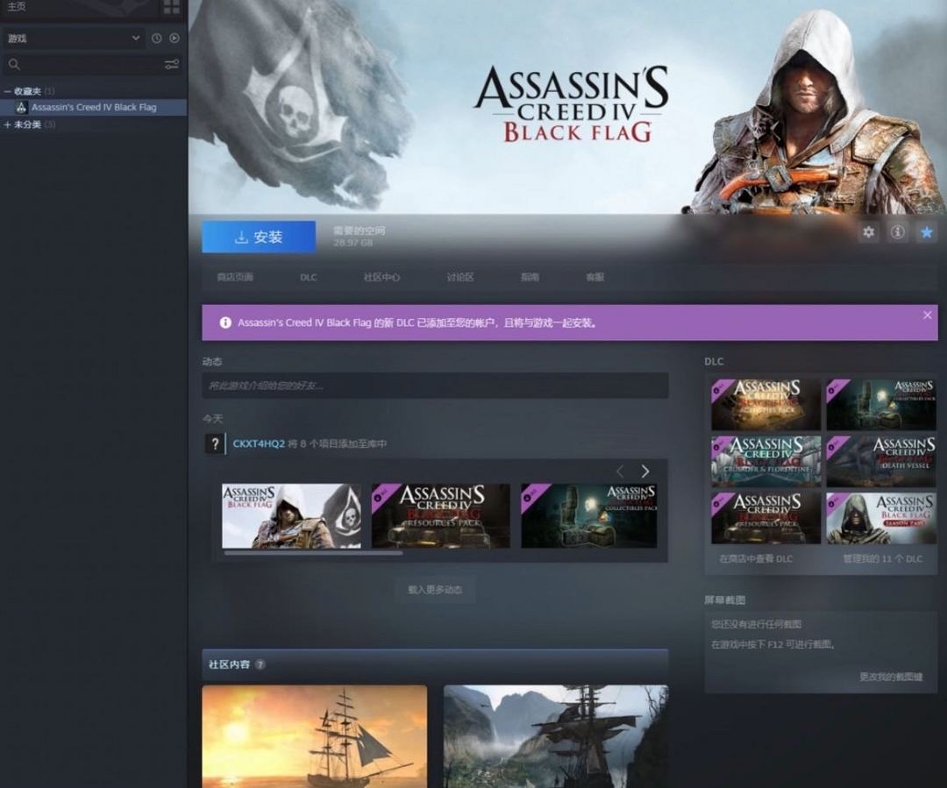Click 在商店中查看 DLC link
The image size is (947, 788).
tap(756, 559)
